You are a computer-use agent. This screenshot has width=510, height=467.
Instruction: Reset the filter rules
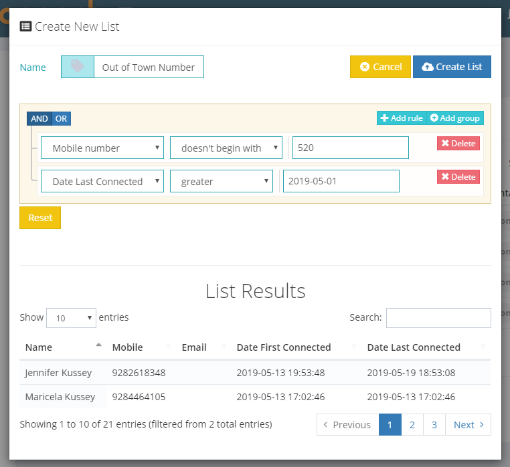click(x=40, y=218)
